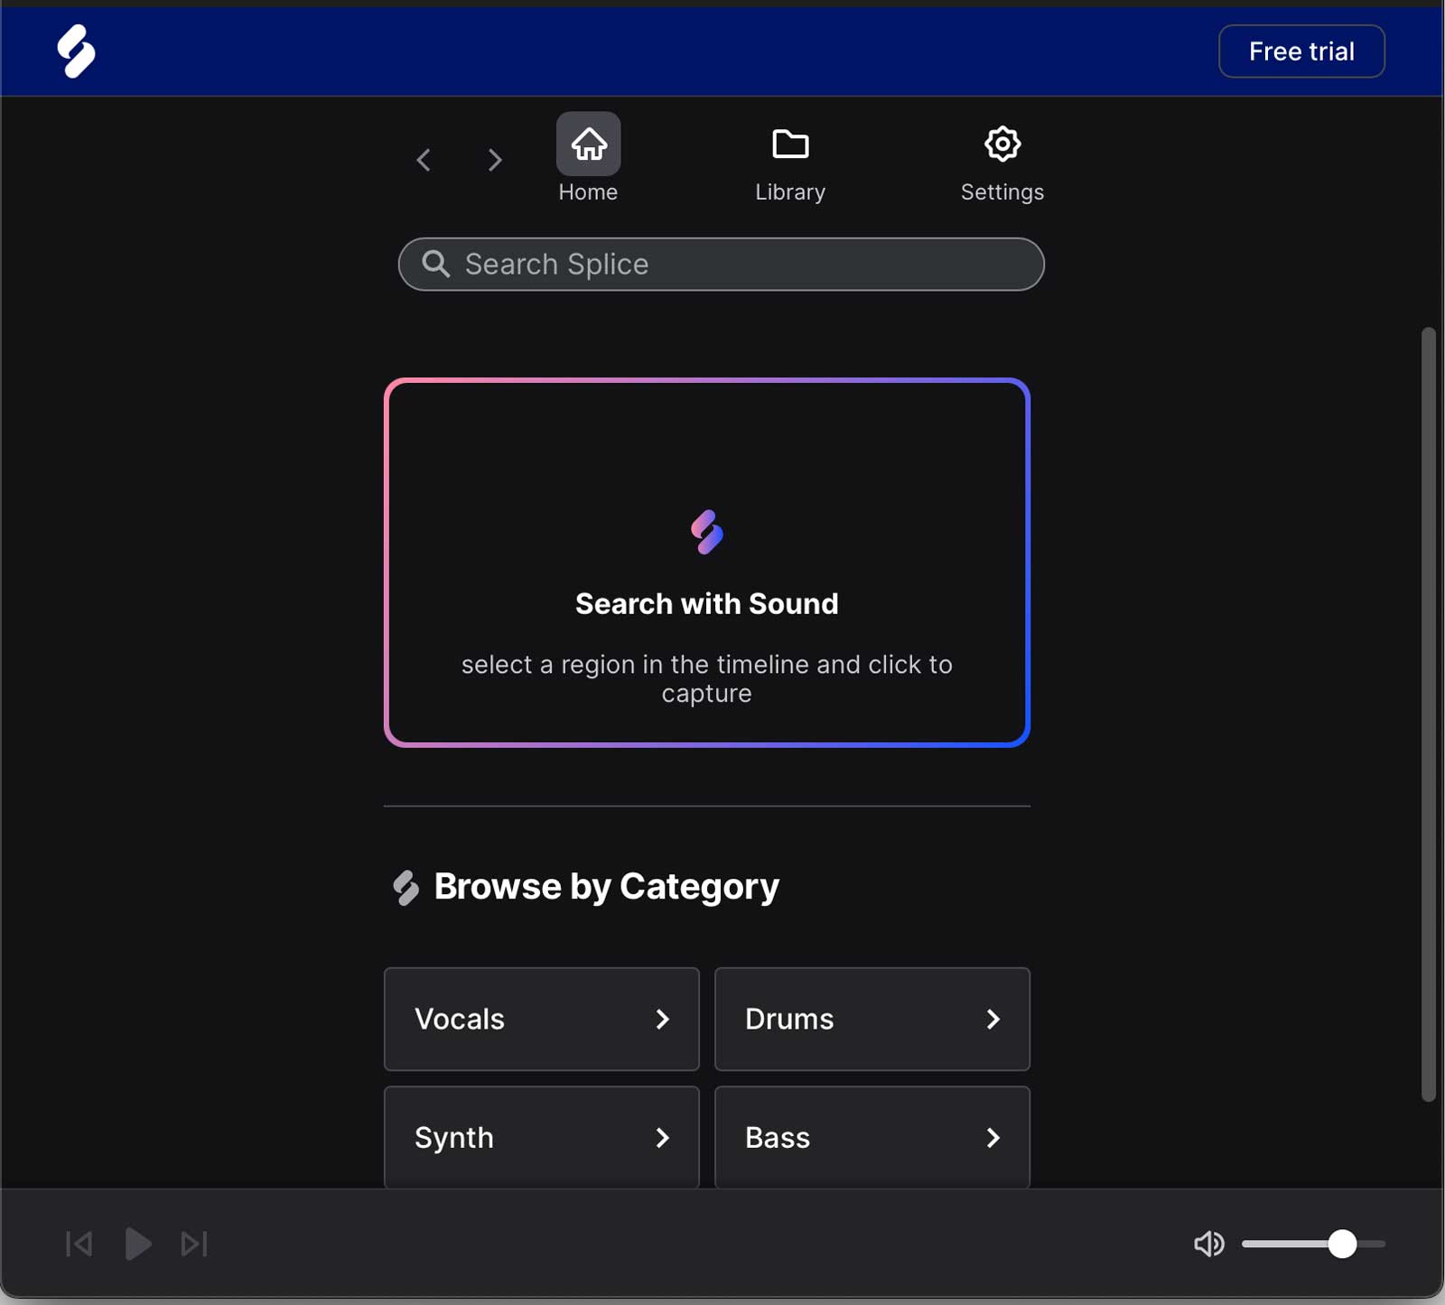The height and width of the screenshot is (1305, 1445).
Task: Open the Drums category
Action: tap(872, 1019)
